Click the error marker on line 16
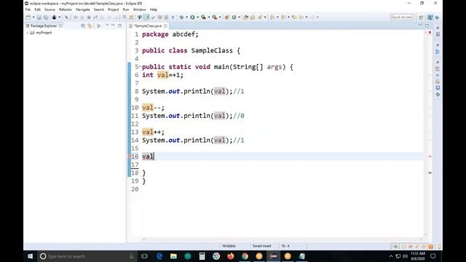 point(130,156)
